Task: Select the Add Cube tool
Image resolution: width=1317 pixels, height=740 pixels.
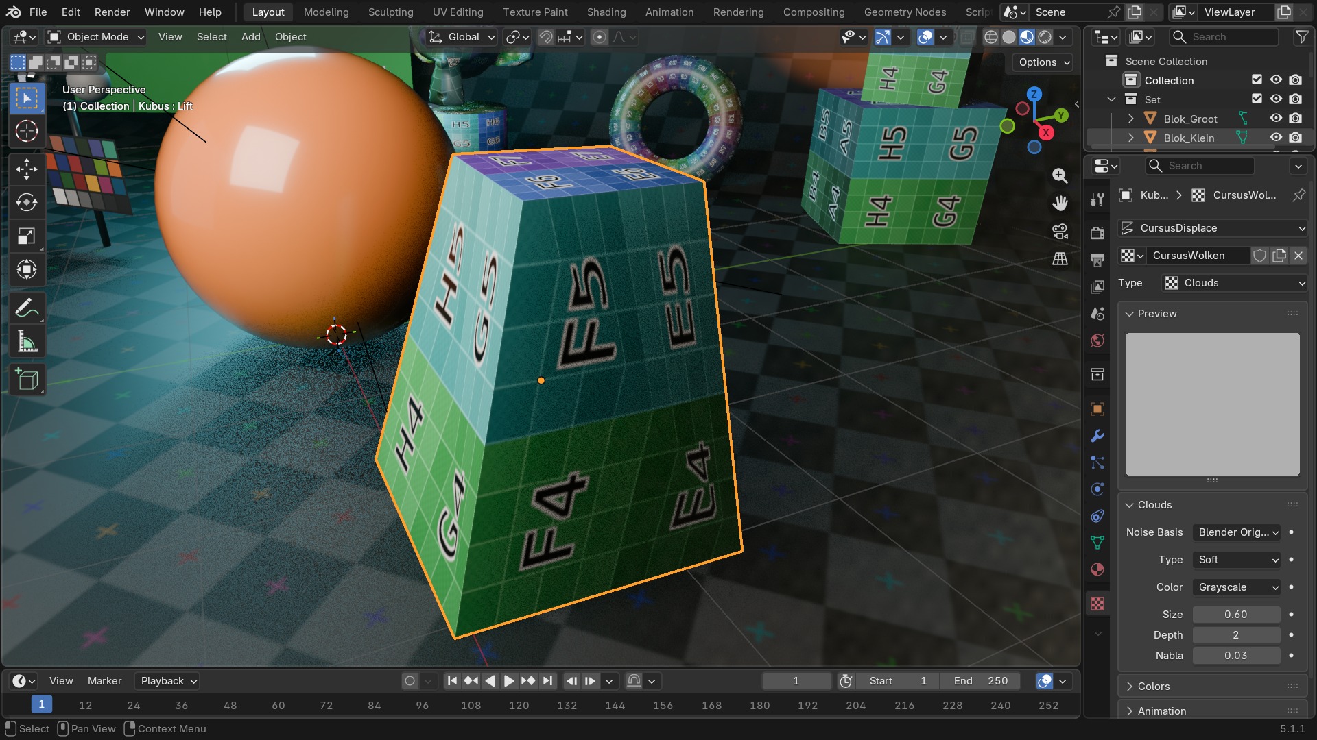Action: 27,380
